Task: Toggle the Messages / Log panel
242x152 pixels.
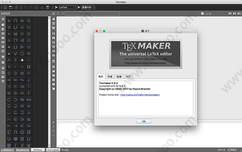Action: coord(23,150)
